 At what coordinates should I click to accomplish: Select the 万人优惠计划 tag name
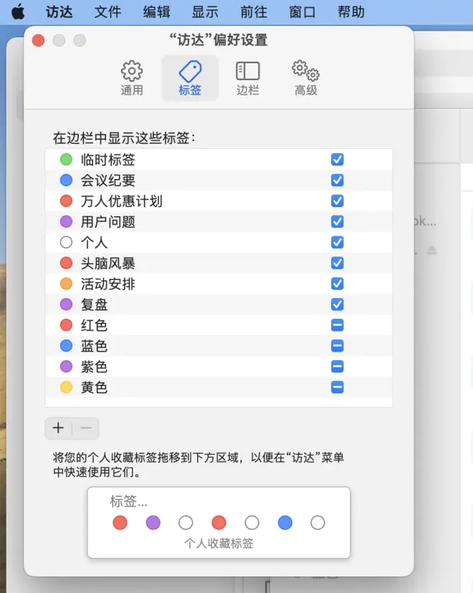(121, 201)
